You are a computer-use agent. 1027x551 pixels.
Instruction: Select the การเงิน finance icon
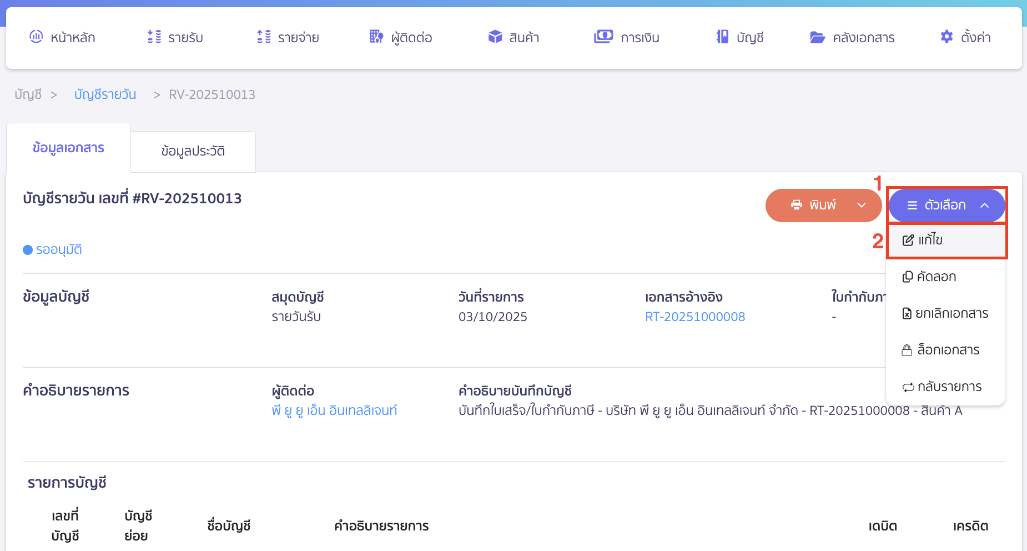click(603, 37)
